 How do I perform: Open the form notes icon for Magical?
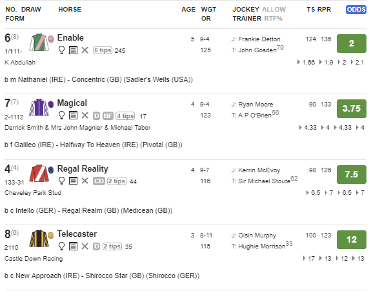pos(73,115)
